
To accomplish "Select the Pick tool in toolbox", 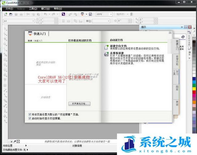I will pyautogui.click(x=5, y=29).
